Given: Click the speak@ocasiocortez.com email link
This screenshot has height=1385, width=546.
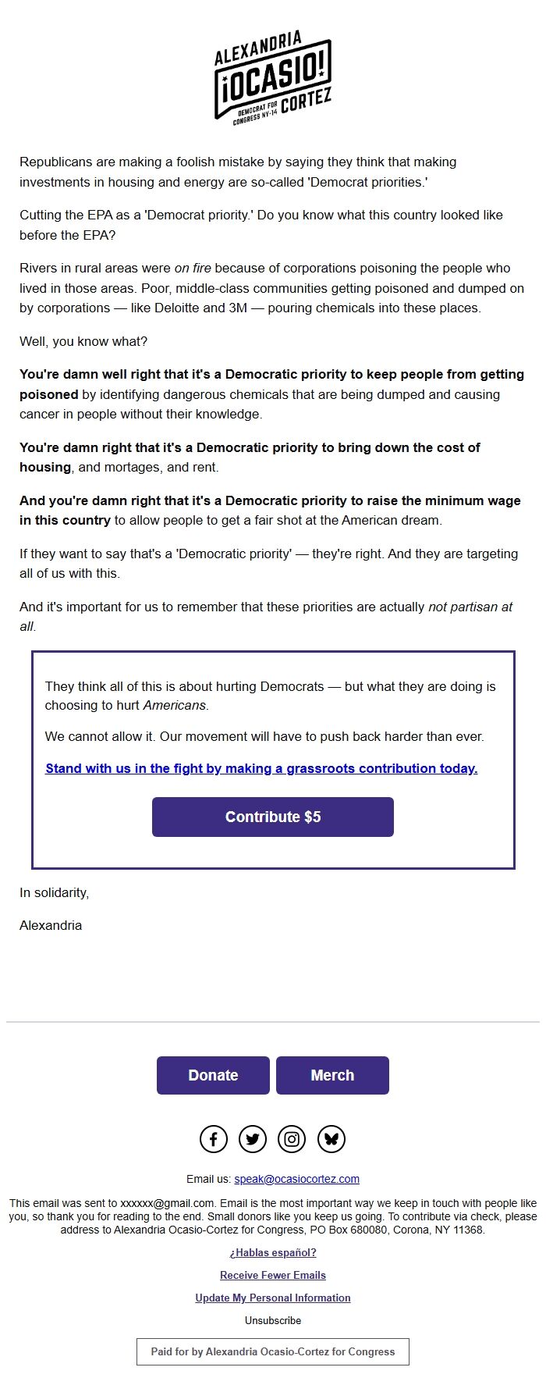Looking at the screenshot, I should coord(296,1179).
